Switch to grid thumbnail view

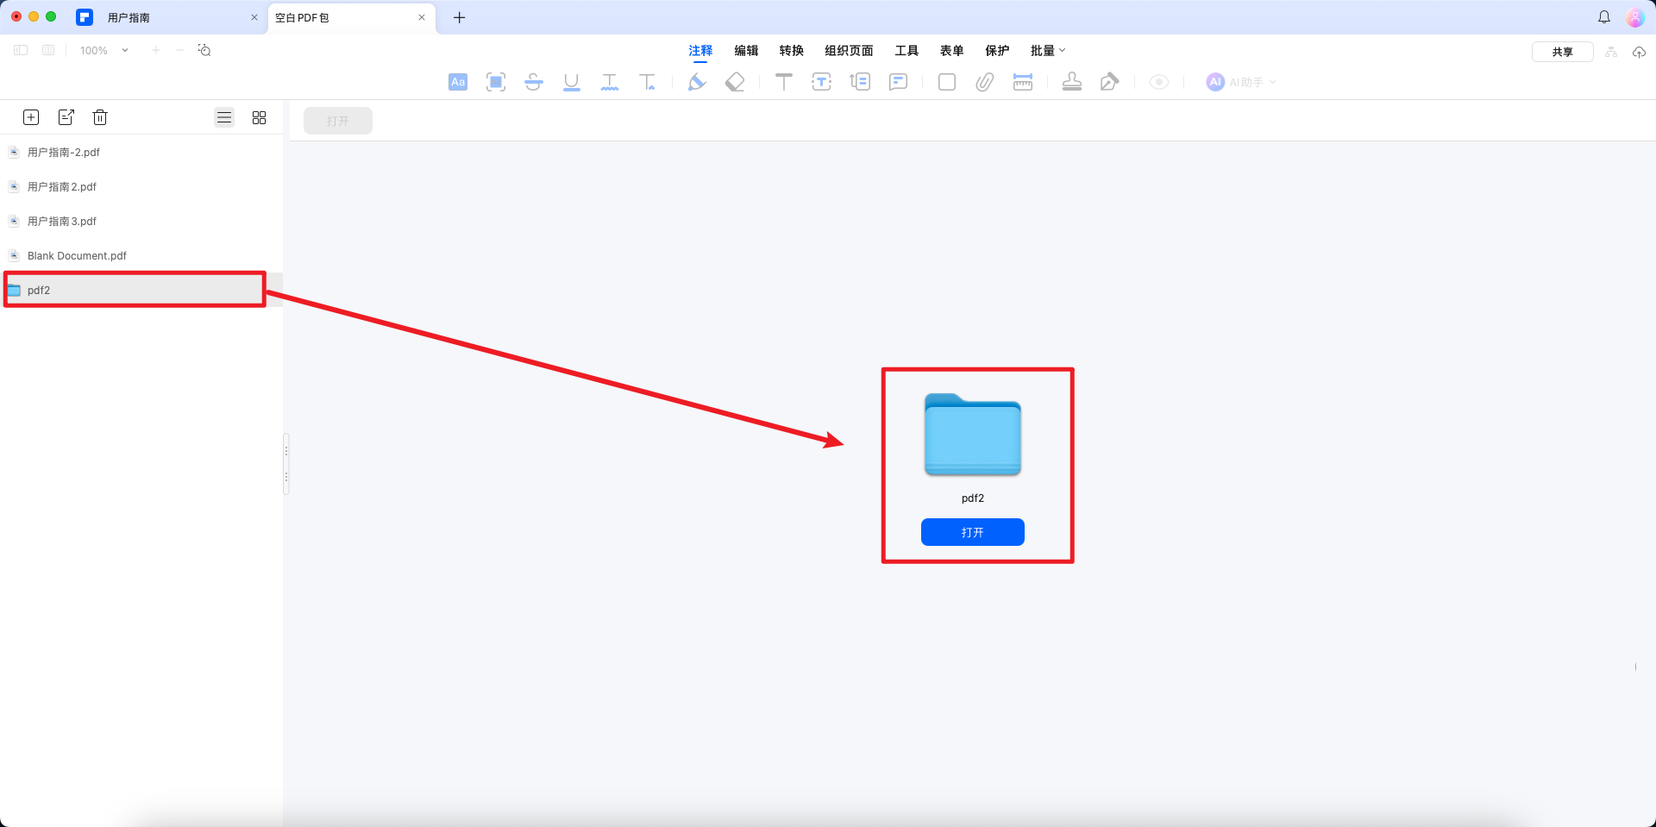pyautogui.click(x=259, y=117)
